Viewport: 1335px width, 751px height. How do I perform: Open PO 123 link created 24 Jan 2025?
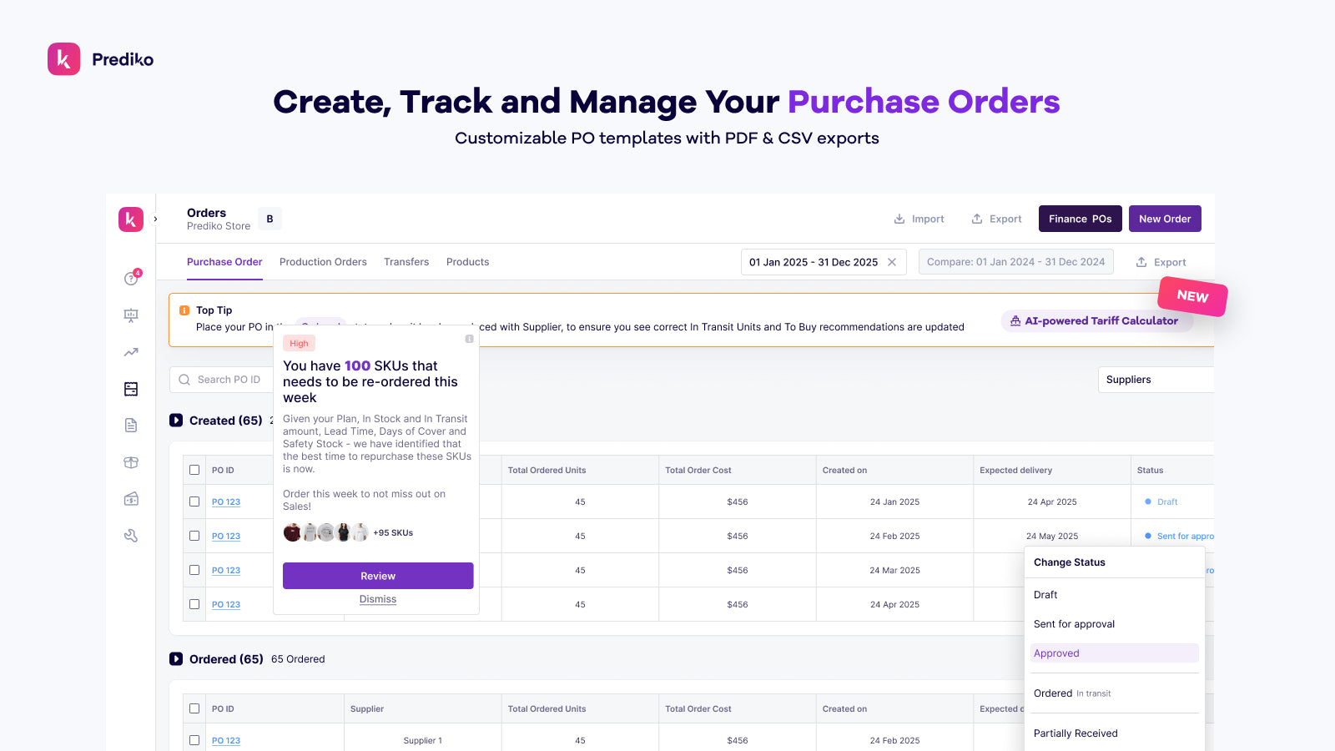click(226, 502)
